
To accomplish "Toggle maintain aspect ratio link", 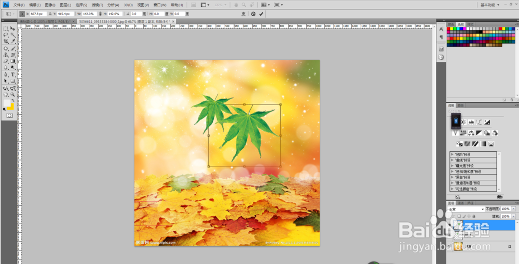I will click(x=100, y=14).
